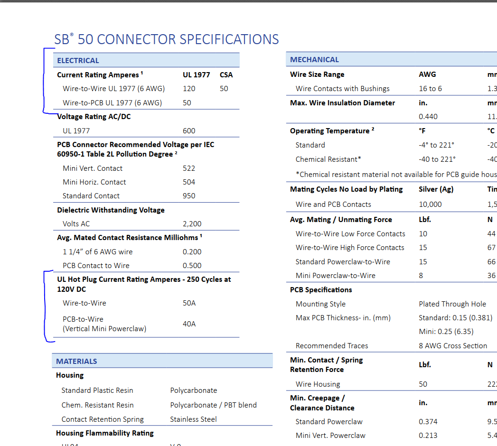Select Chem. Resistant Resin row label
Image resolution: width=497 pixels, height=446 pixels.
pos(98,405)
